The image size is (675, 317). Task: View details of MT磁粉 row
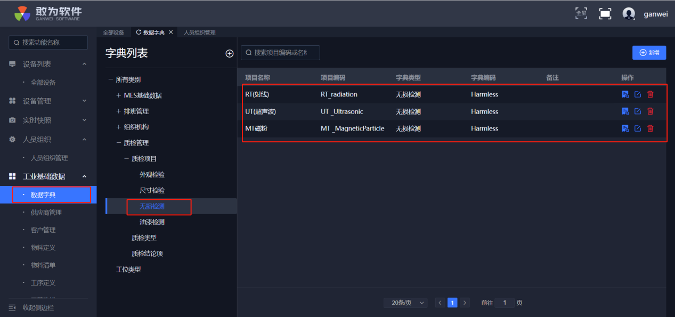tap(625, 128)
